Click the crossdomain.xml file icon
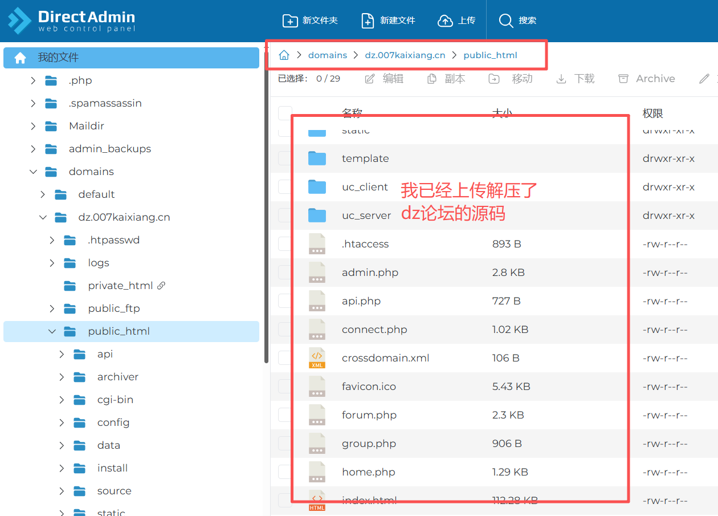The image size is (718, 516). (x=317, y=358)
